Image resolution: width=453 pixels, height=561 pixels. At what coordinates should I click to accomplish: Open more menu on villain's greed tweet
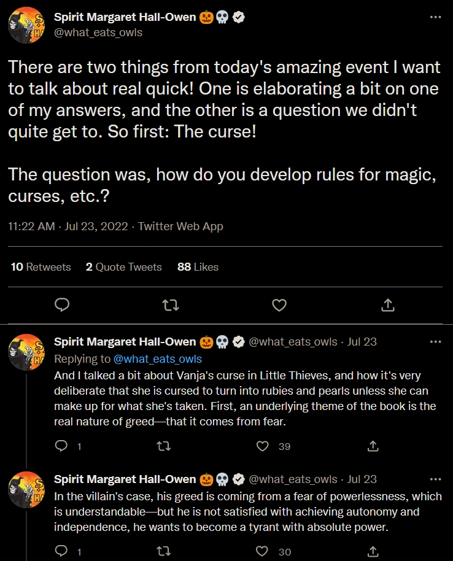[x=435, y=479]
